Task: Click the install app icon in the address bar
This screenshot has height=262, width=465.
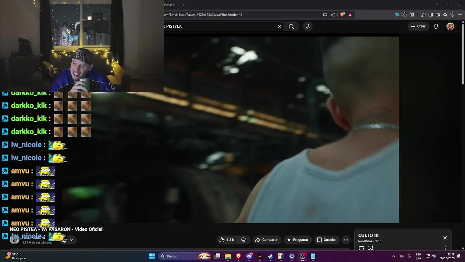Action: [x=325, y=15]
